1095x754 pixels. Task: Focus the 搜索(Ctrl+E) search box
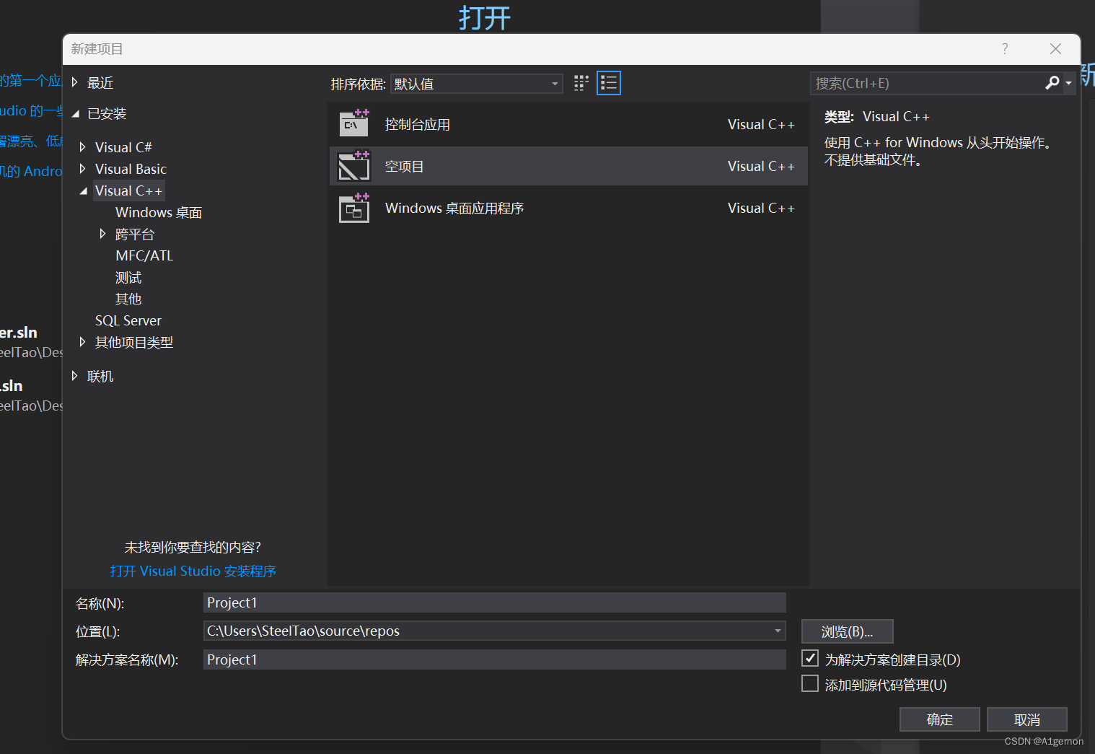tap(926, 83)
